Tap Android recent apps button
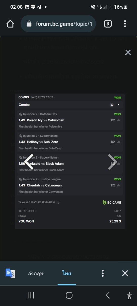This screenshot has height=306, width=137. (31, 295)
